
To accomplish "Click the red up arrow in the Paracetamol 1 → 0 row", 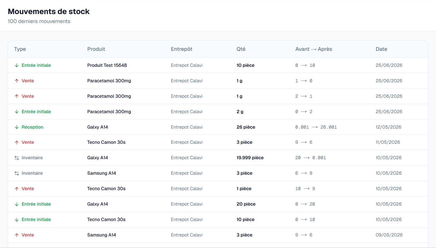I will click(17, 81).
